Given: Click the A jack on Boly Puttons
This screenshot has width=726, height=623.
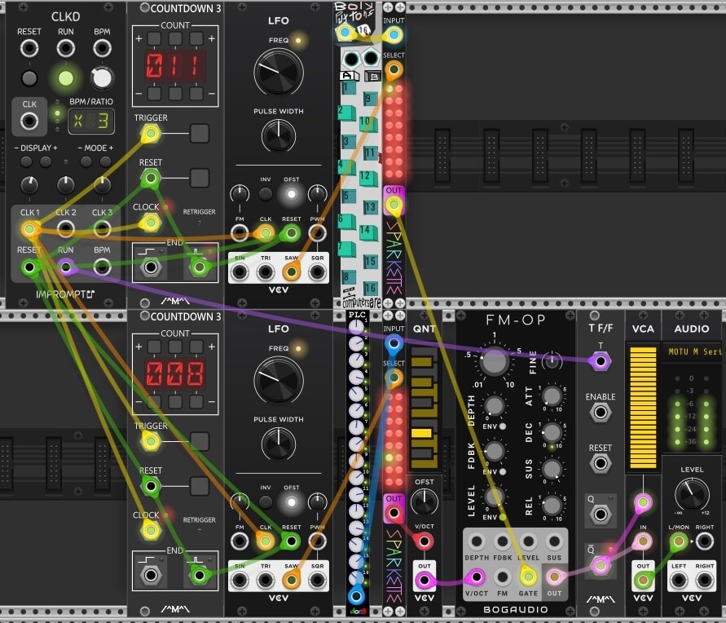Looking at the screenshot, I should [351, 59].
